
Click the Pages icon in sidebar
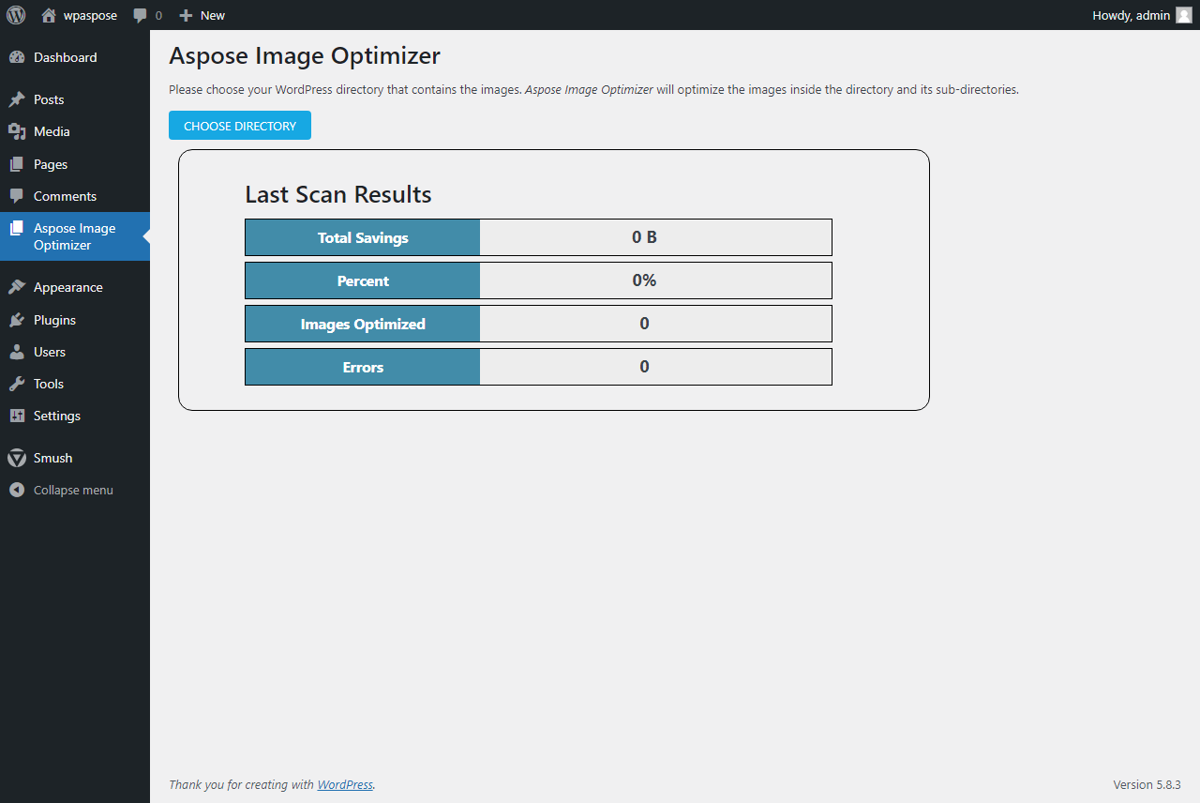(17, 164)
